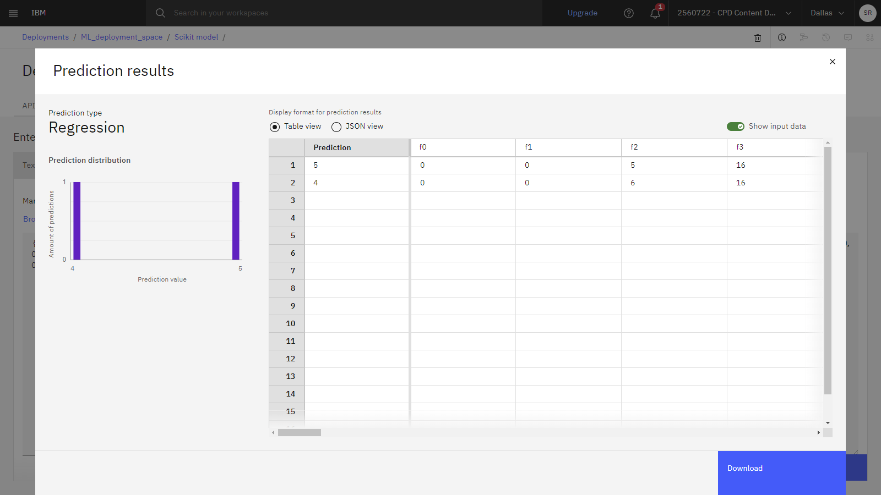The image size is (881, 495).
Task: Toggle off Show input data
Action: coord(736,126)
